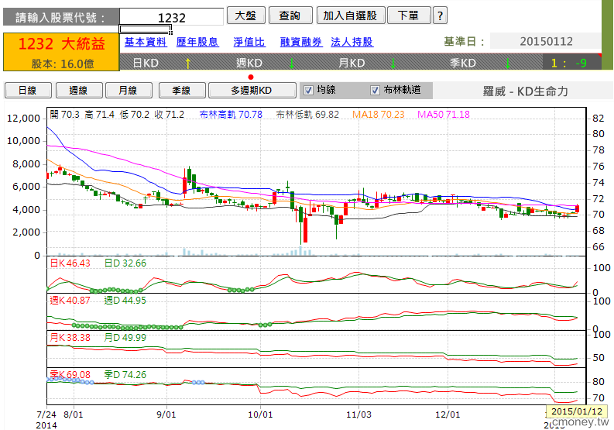Click the yellow up arrow beside 日KD
The image size is (614, 430).
(x=187, y=63)
